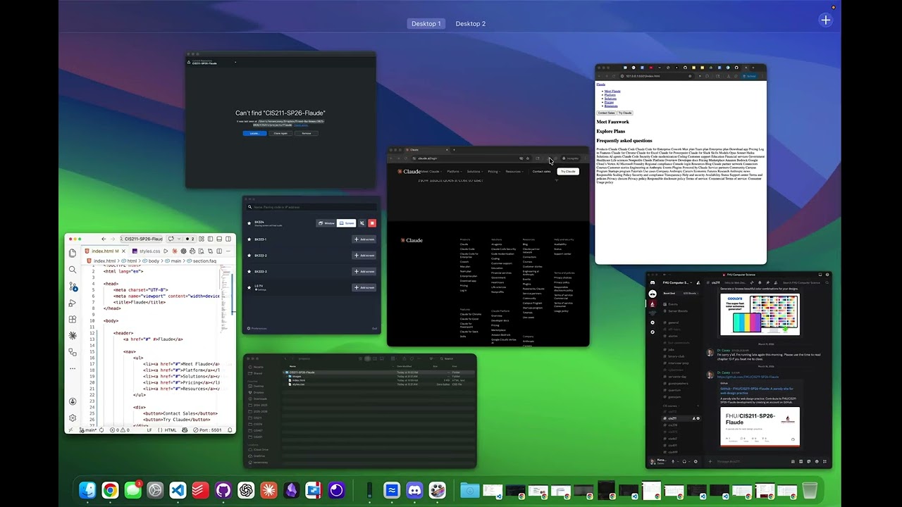
Task: Launch Google Chrome from the Dock
Action: (x=110, y=490)
